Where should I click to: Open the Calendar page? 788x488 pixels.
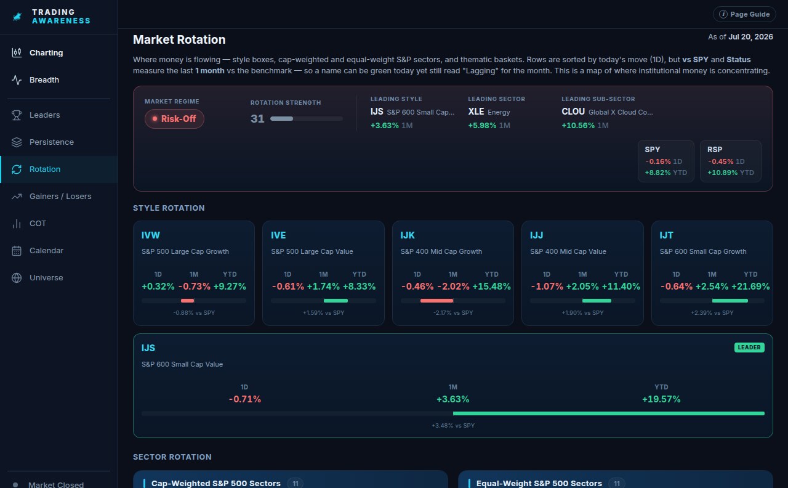coord(59,251)
